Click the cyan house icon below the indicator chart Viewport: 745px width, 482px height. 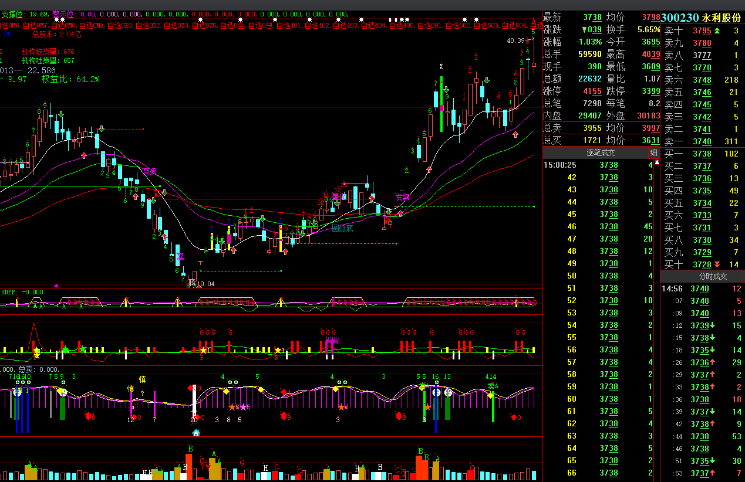coord(196,433)
